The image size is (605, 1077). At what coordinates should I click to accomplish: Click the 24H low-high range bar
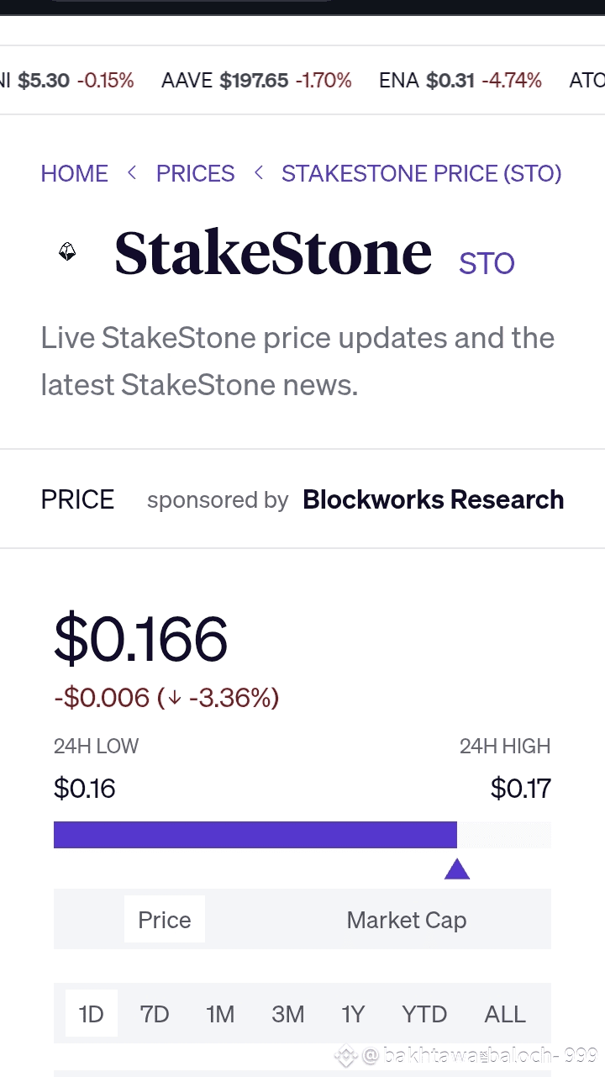[302, 835]
